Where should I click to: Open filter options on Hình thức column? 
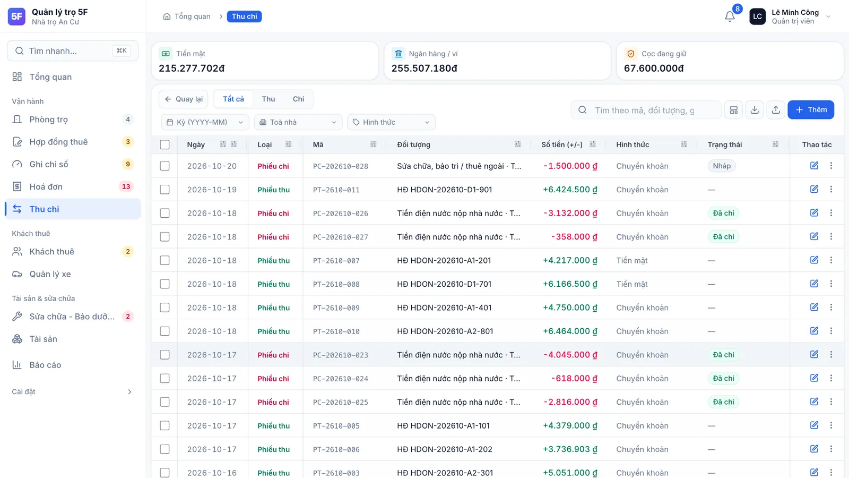pos(684,144)
